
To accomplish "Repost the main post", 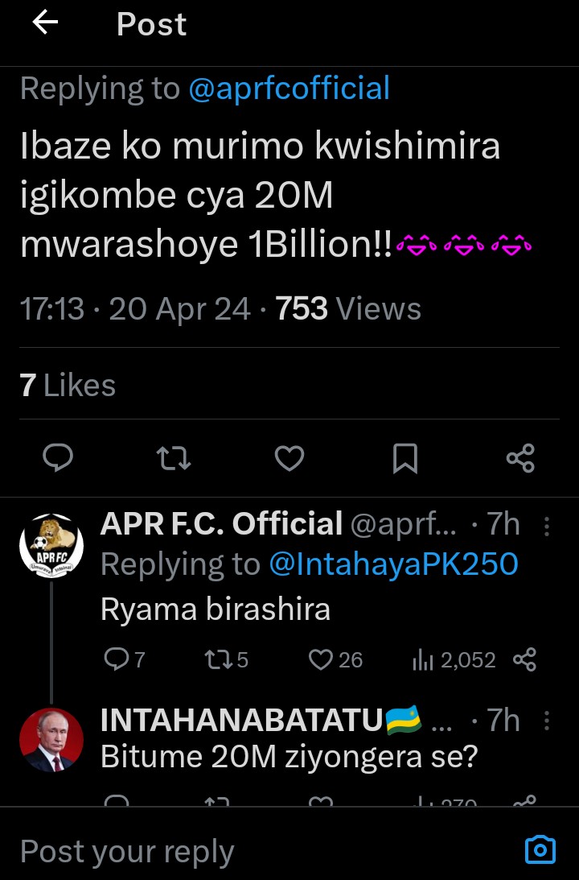I will point(173,459).
